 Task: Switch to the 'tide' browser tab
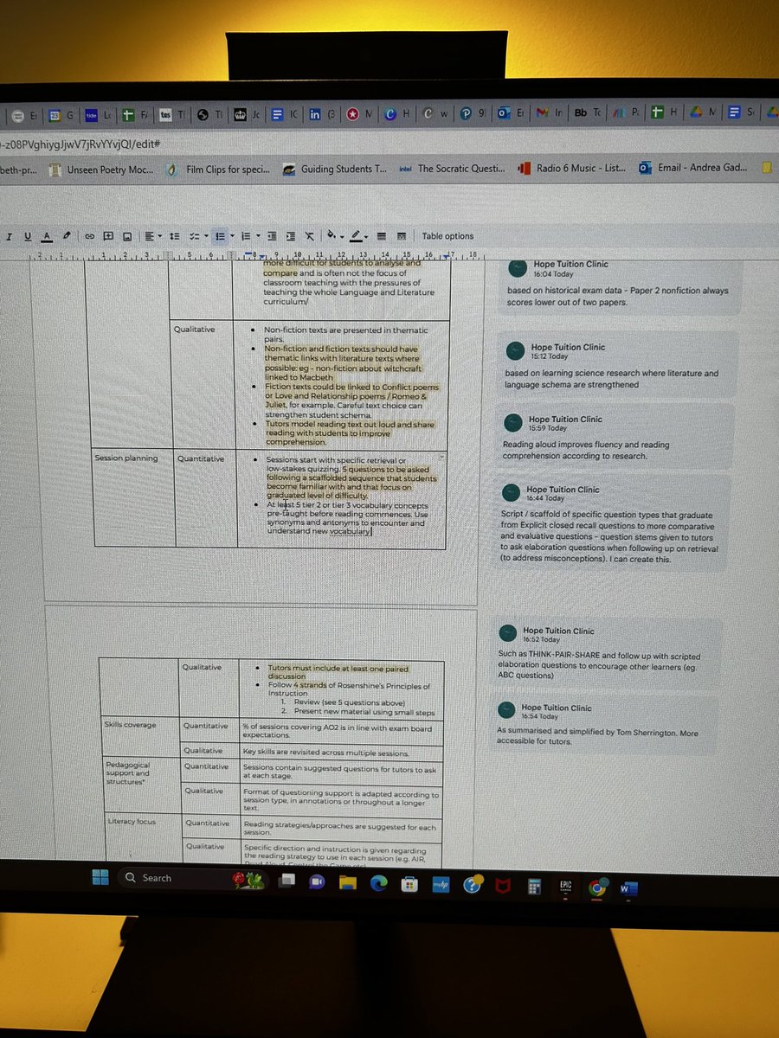(x=98, y=113)
